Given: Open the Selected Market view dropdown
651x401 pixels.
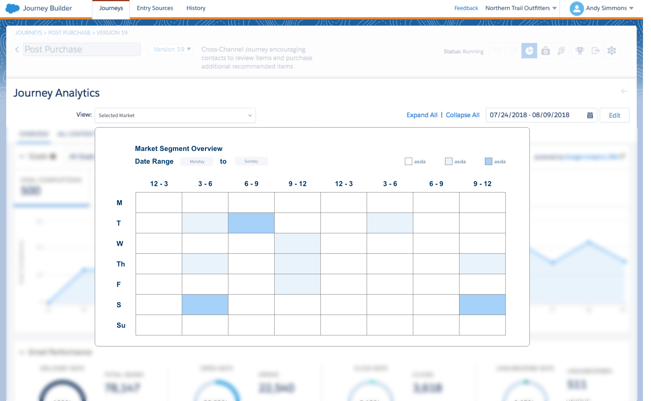Looking at the screenshot, I should point(175,115).
